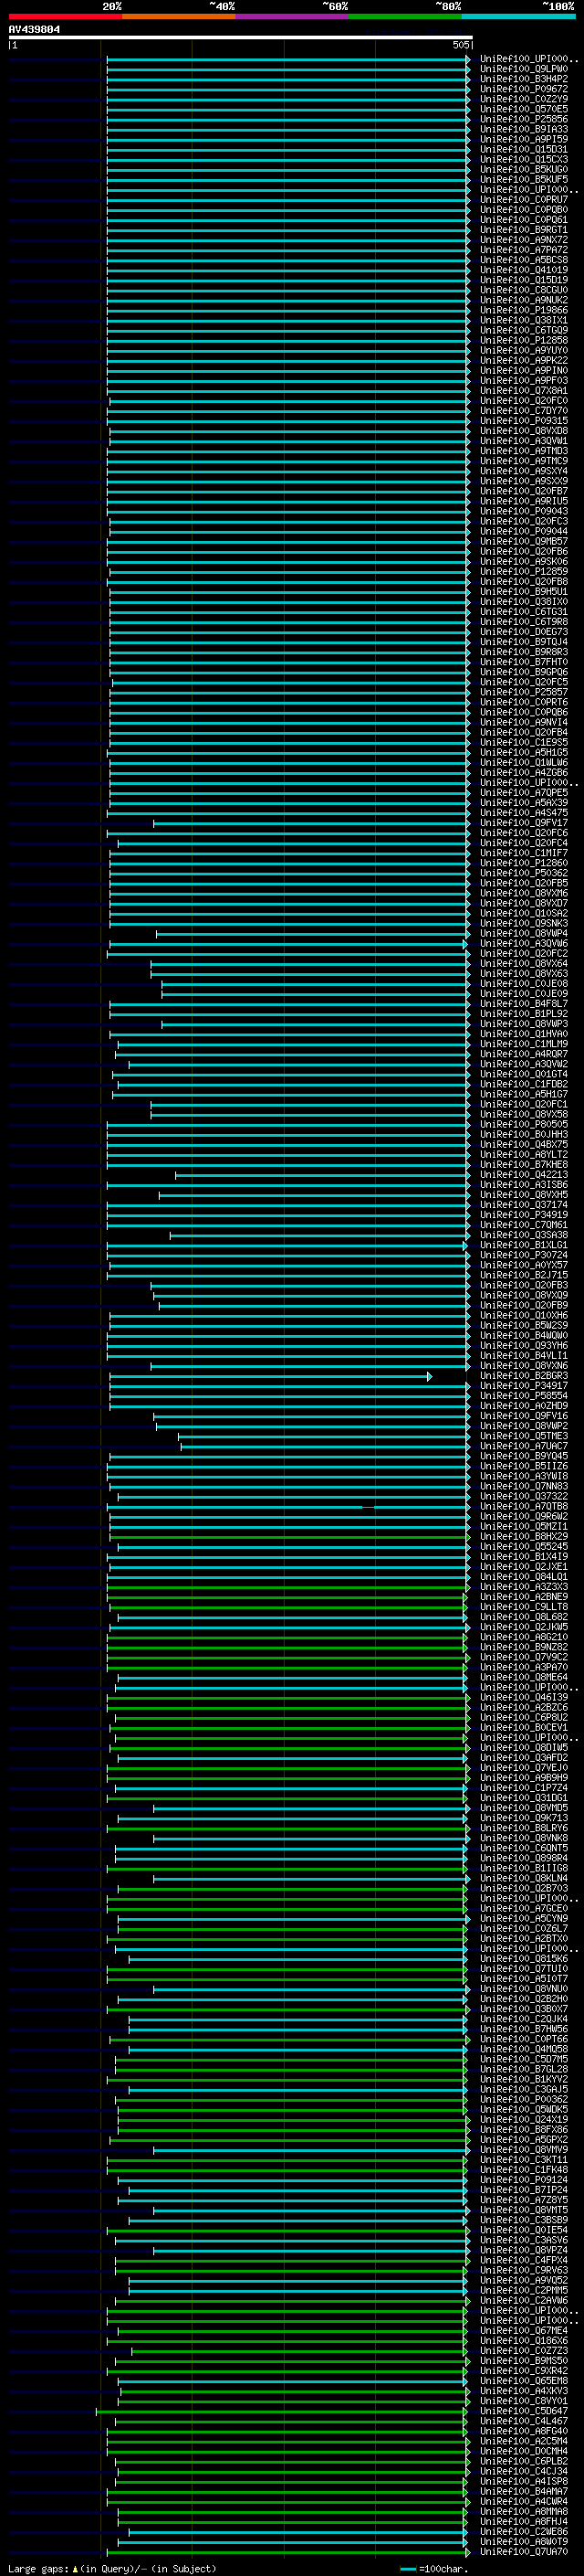Select label UniRef100_Q186X6
Screen dimensions: 584x2576
(x=524, y=2341)
